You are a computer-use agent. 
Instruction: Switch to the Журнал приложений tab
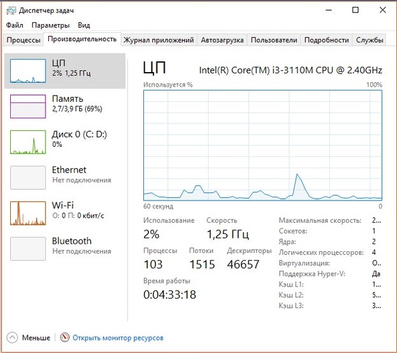click(x=159, y=40)
